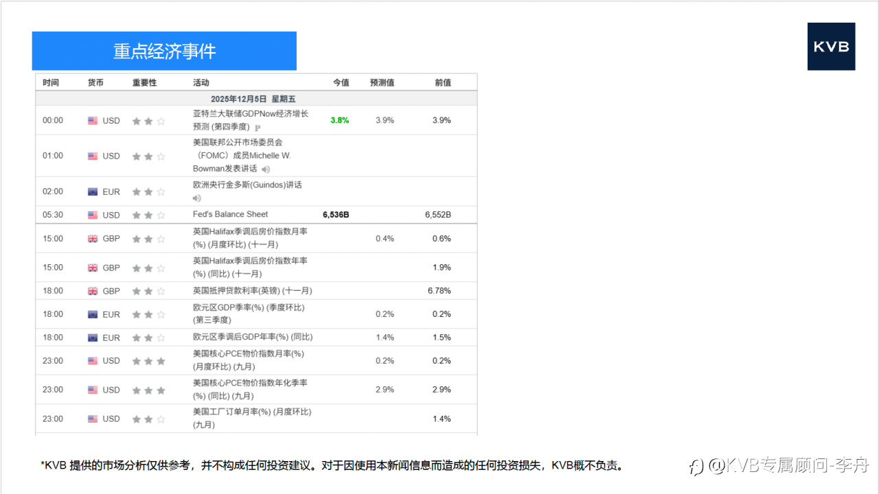The width and height of the screenshot is (879, 494).
Task: Click the UK flag in the mortgage rate row
Action: (x=93, y=291)
